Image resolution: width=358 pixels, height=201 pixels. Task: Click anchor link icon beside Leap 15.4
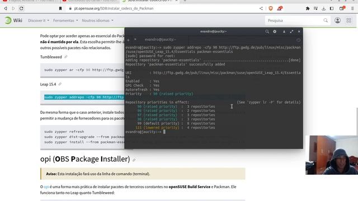[x=60, y=84]
